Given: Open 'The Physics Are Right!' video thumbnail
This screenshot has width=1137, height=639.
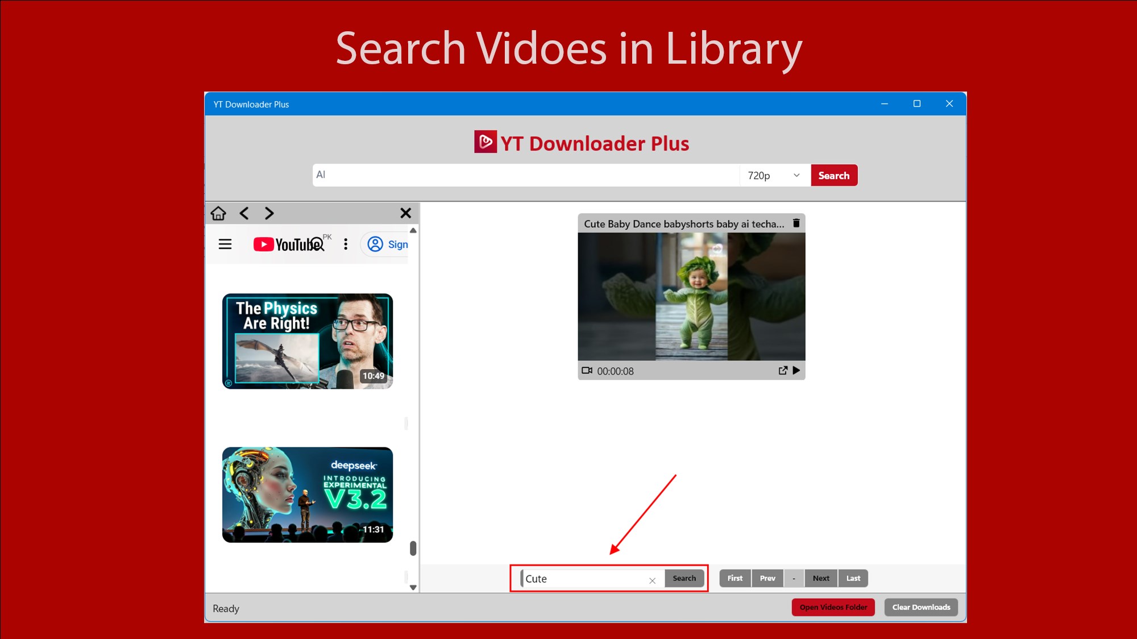Looking at the screenshot, I should (308, 341).
